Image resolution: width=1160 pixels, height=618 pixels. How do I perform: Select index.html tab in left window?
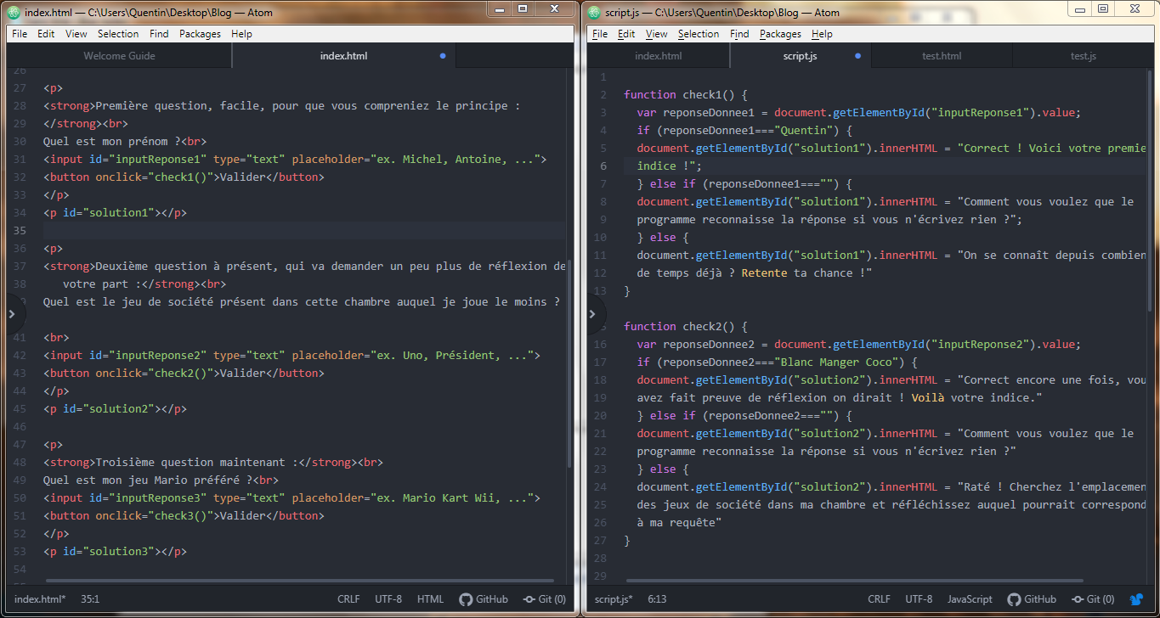tap(343, 56)
